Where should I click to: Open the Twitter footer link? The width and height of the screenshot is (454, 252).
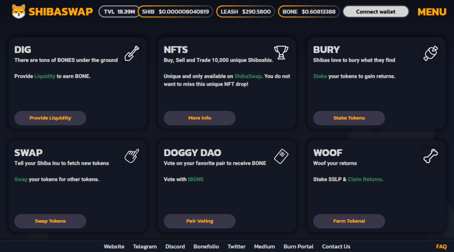[237, 247]
